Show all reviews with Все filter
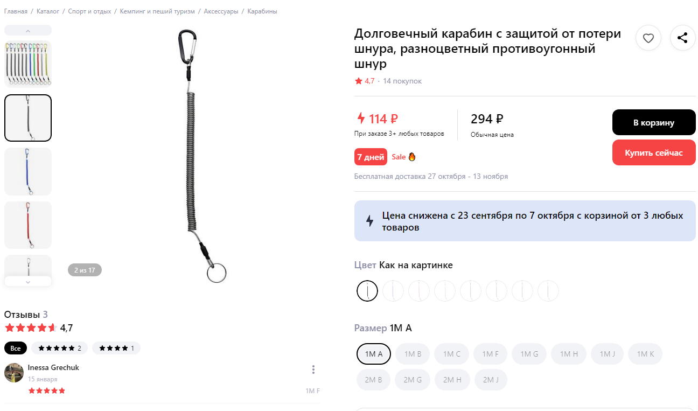The image size is (698, 411). (x=16, y=348)
